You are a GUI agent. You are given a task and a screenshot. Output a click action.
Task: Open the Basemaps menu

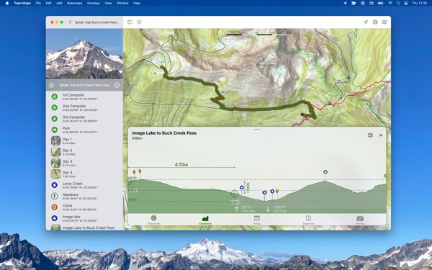pyautogui.click(x=75, y=3)
